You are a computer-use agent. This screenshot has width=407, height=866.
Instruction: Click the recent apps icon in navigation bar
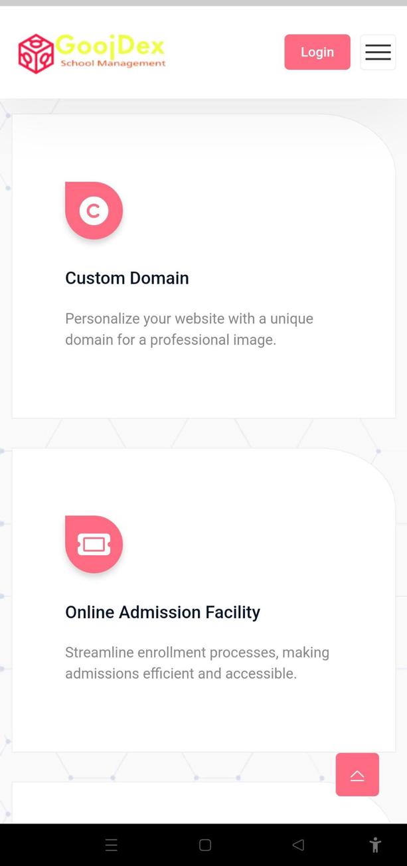coord(112,845)
